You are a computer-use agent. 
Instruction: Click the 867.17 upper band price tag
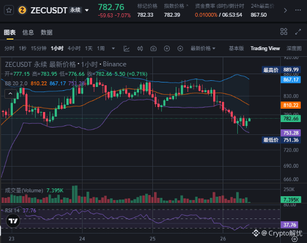(x=291, y=80)
